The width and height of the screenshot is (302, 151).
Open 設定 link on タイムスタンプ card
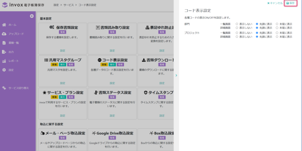point(162,116)
